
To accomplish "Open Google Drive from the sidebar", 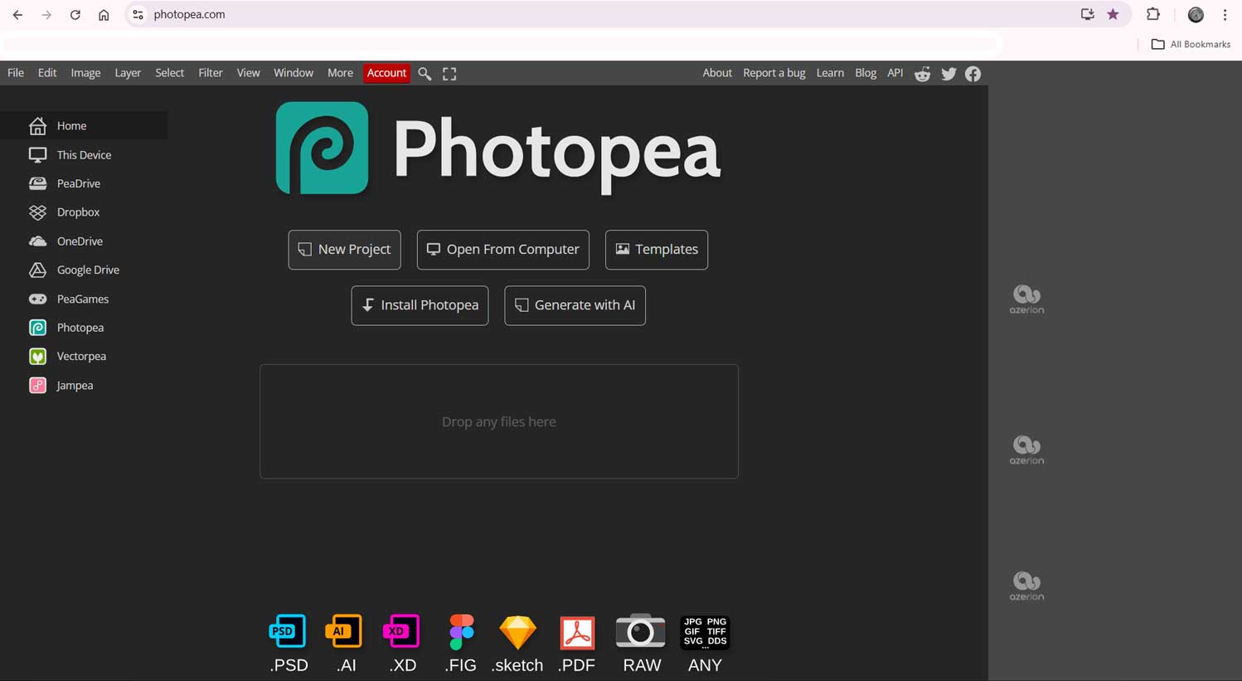I will pos(88,270).
